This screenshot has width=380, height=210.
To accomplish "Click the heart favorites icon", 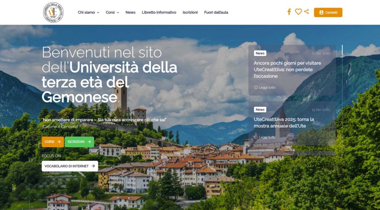I will click(x=298, y=12).
